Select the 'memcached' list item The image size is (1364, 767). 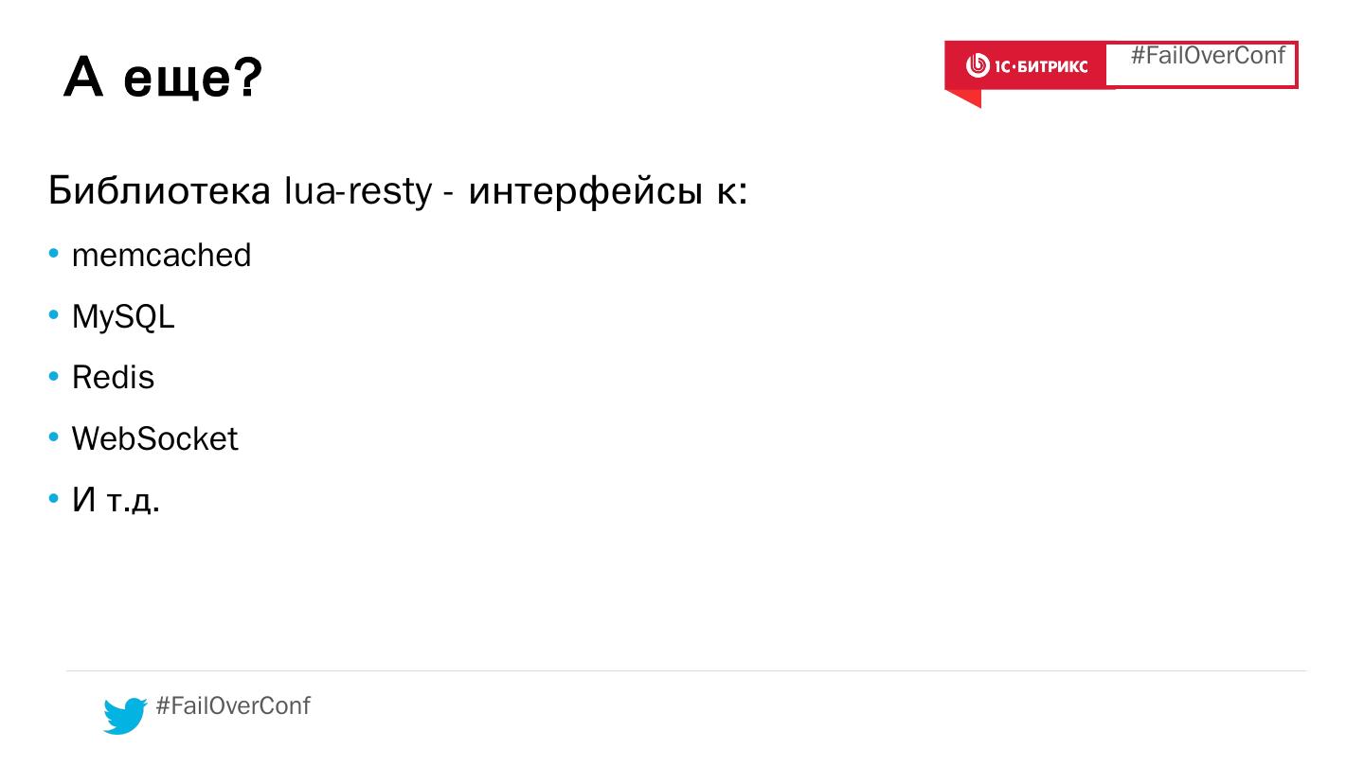pyautogui.click(x=161, y=256)
